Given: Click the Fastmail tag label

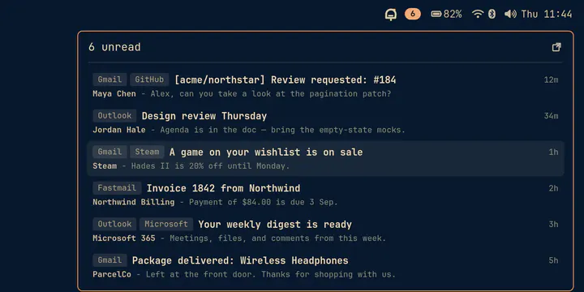Looking at the screenshot, I should tap(117, 188).
